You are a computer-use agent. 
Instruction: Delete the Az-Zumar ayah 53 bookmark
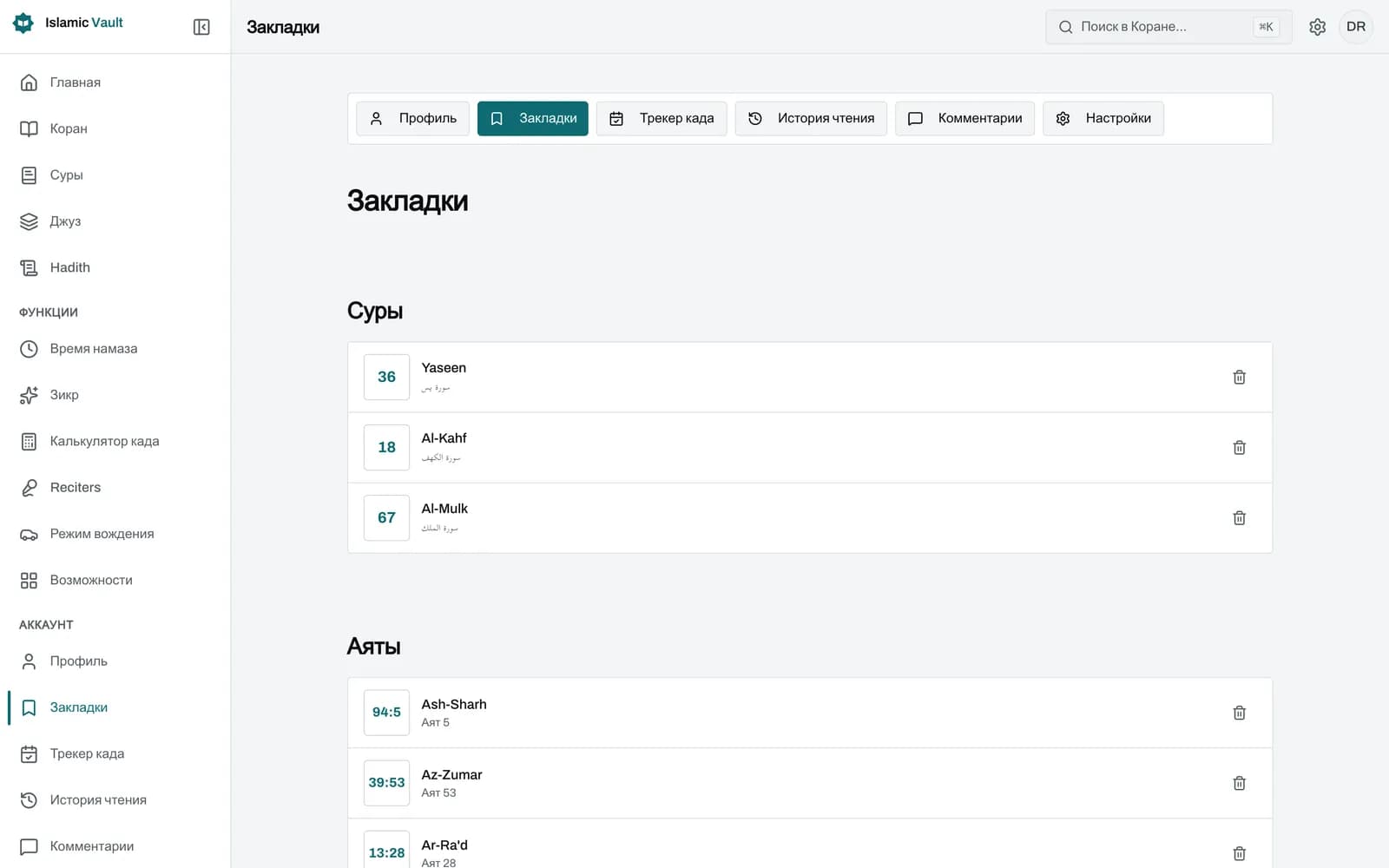click(1239, 783)
